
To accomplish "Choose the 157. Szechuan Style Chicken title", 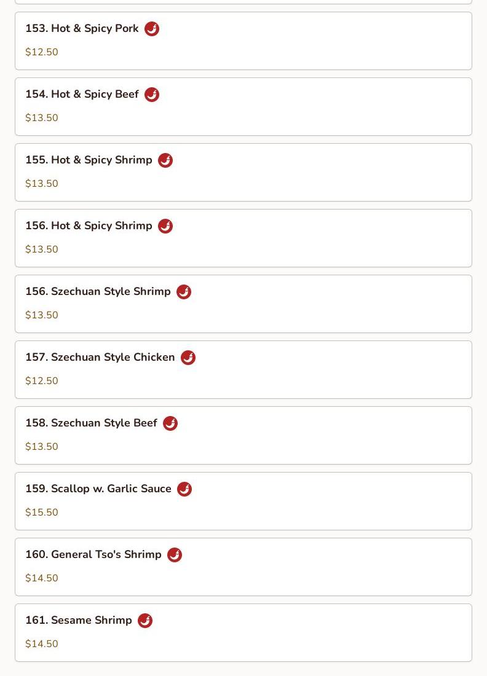I will coord(100,357).
